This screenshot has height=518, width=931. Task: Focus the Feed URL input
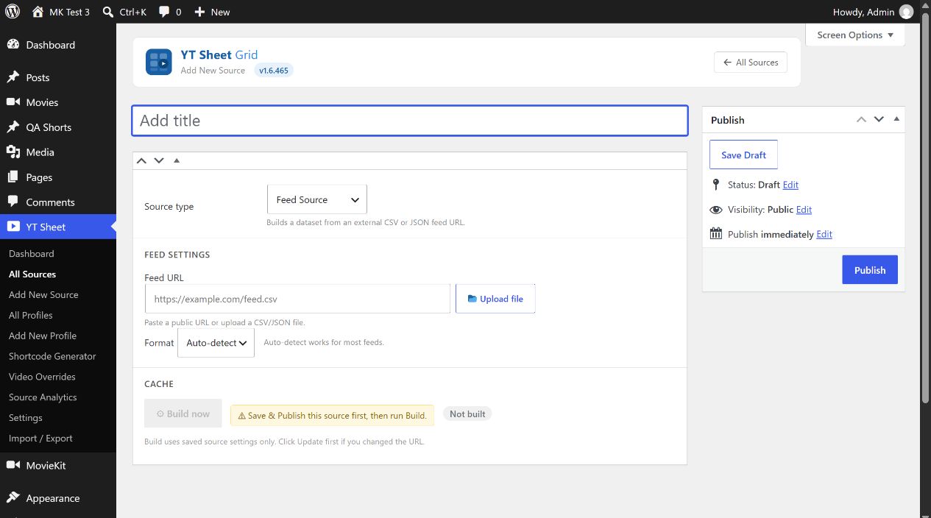[297, 299]
